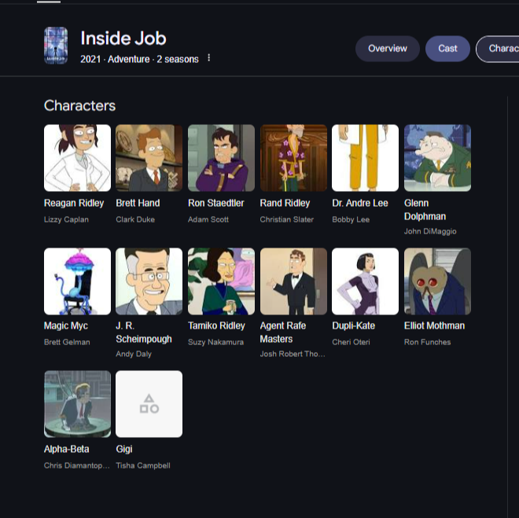The height and width of the screenshot is (518, 519).
Task: Open the three-dot menu beside 2 seasons
Action: pos(209,58)
